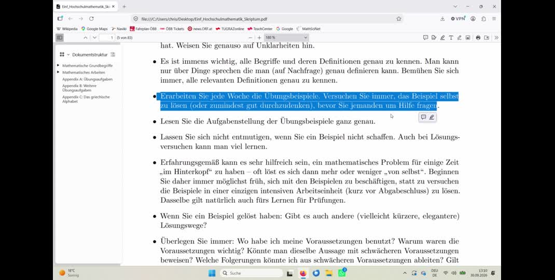List all tabs dropdown arrow
The width and height of the screenshot is (555, 280).
click(455, 7)
